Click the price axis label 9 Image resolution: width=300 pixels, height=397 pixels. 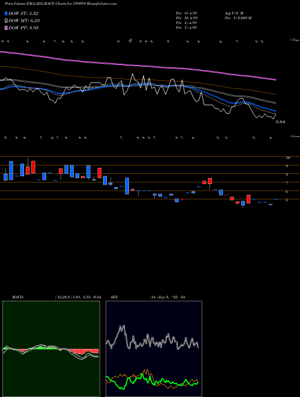(x=287, y=167)
